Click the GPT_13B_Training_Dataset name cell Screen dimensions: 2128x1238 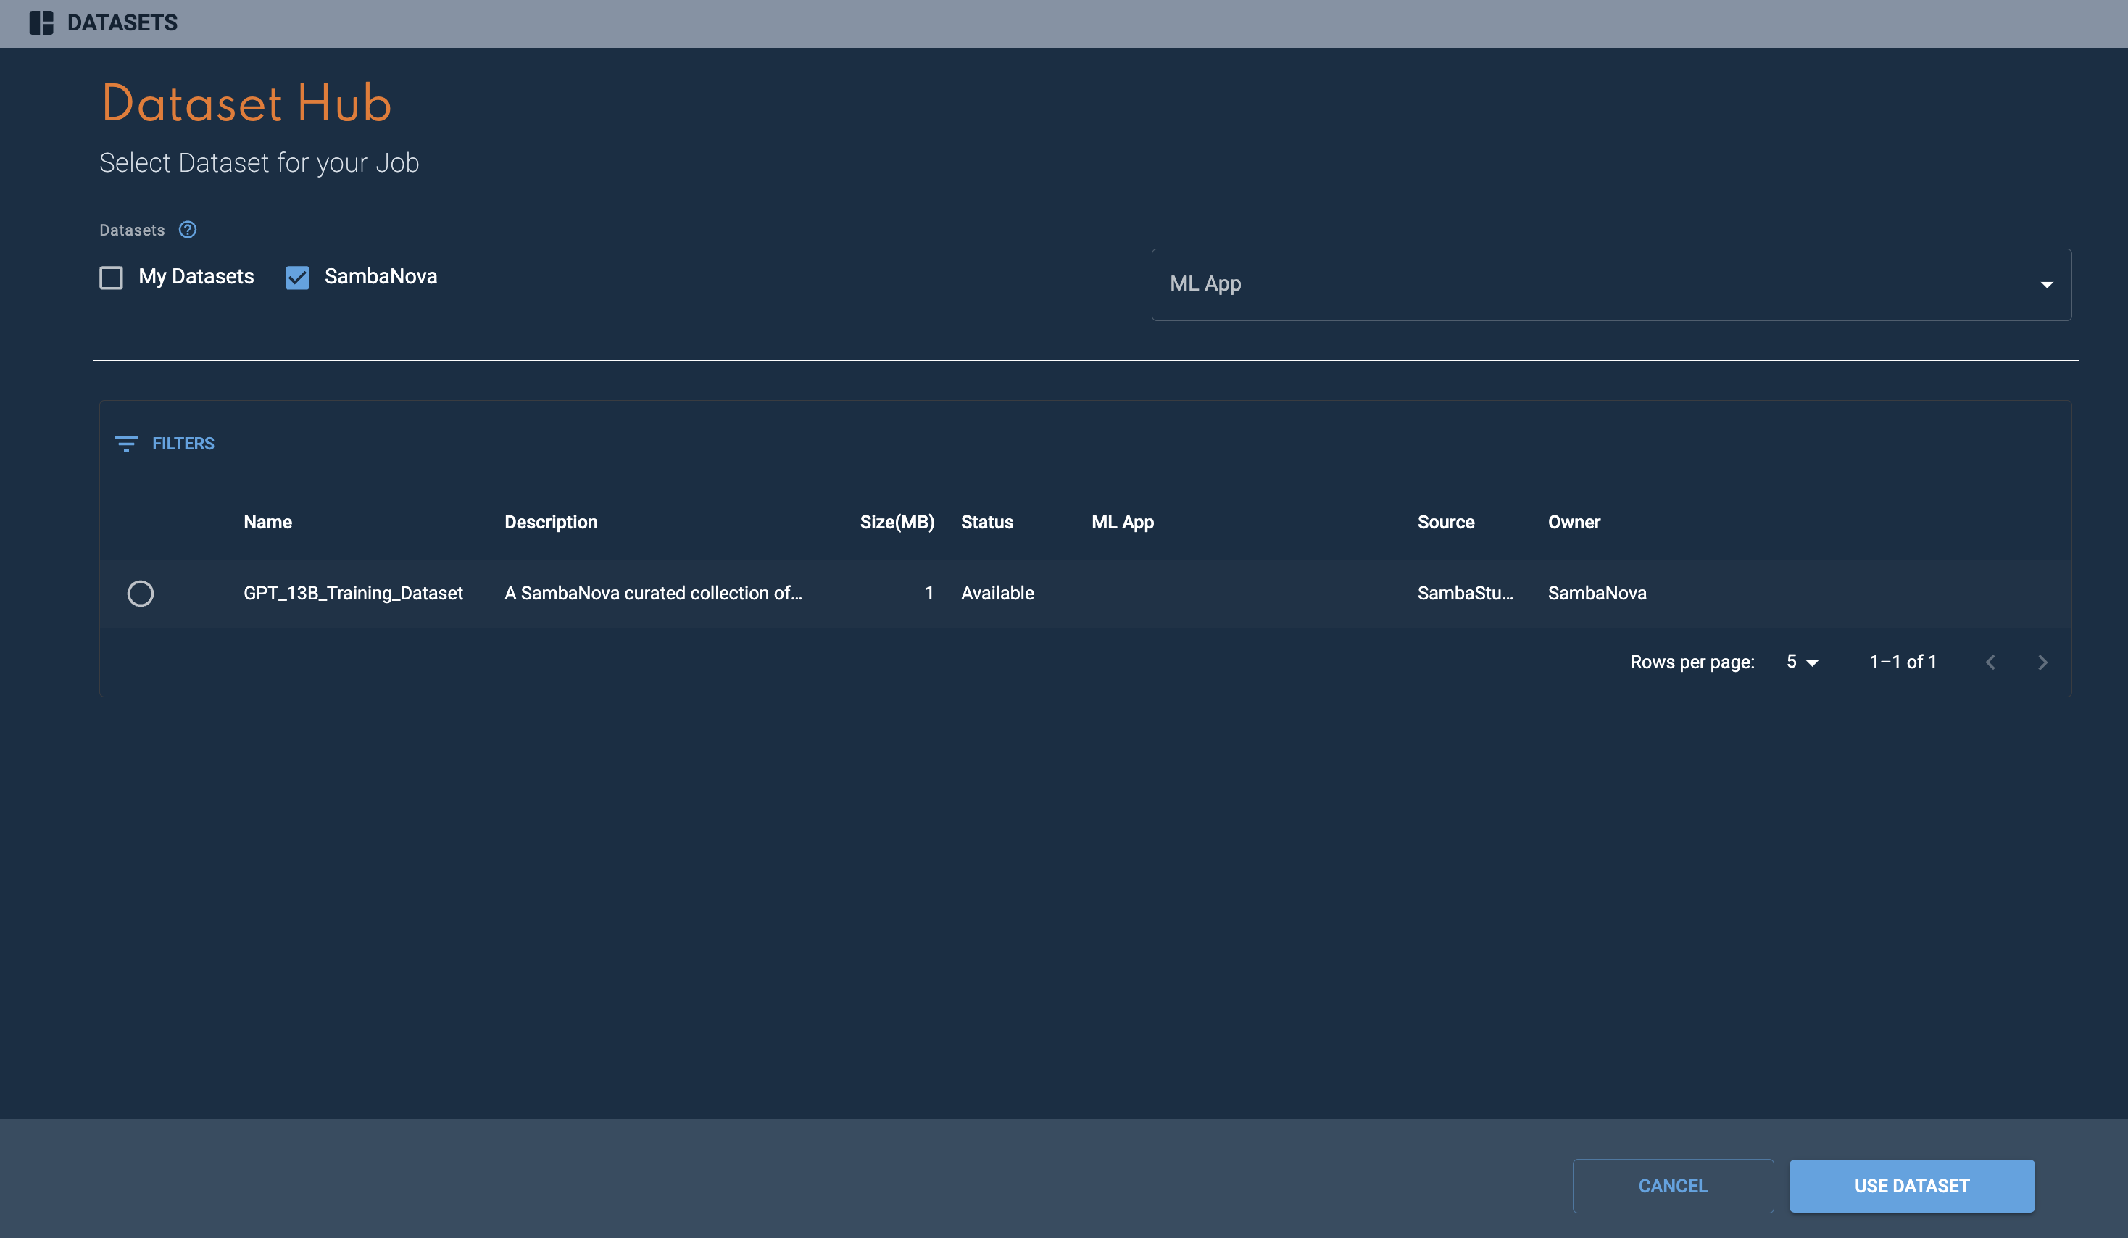(353, 593)
